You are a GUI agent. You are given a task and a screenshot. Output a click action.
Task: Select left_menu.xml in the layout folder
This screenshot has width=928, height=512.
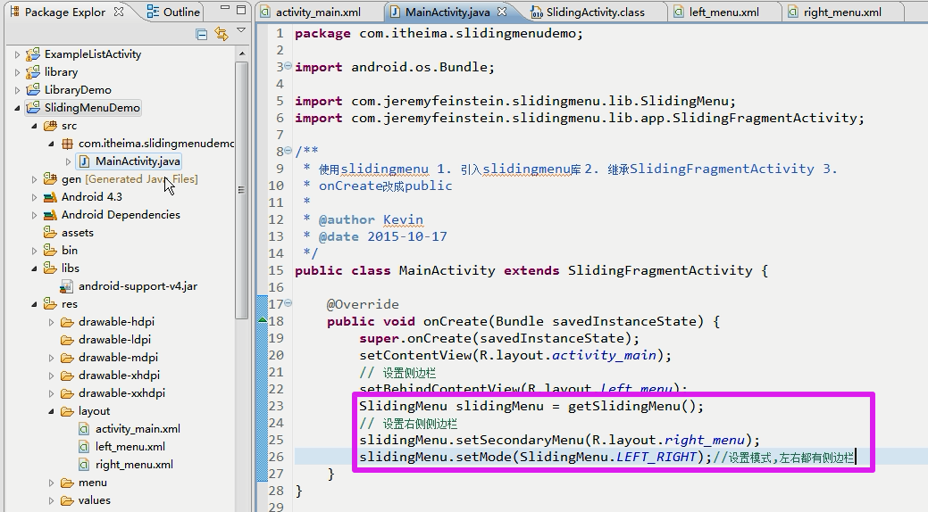point(130,447)
